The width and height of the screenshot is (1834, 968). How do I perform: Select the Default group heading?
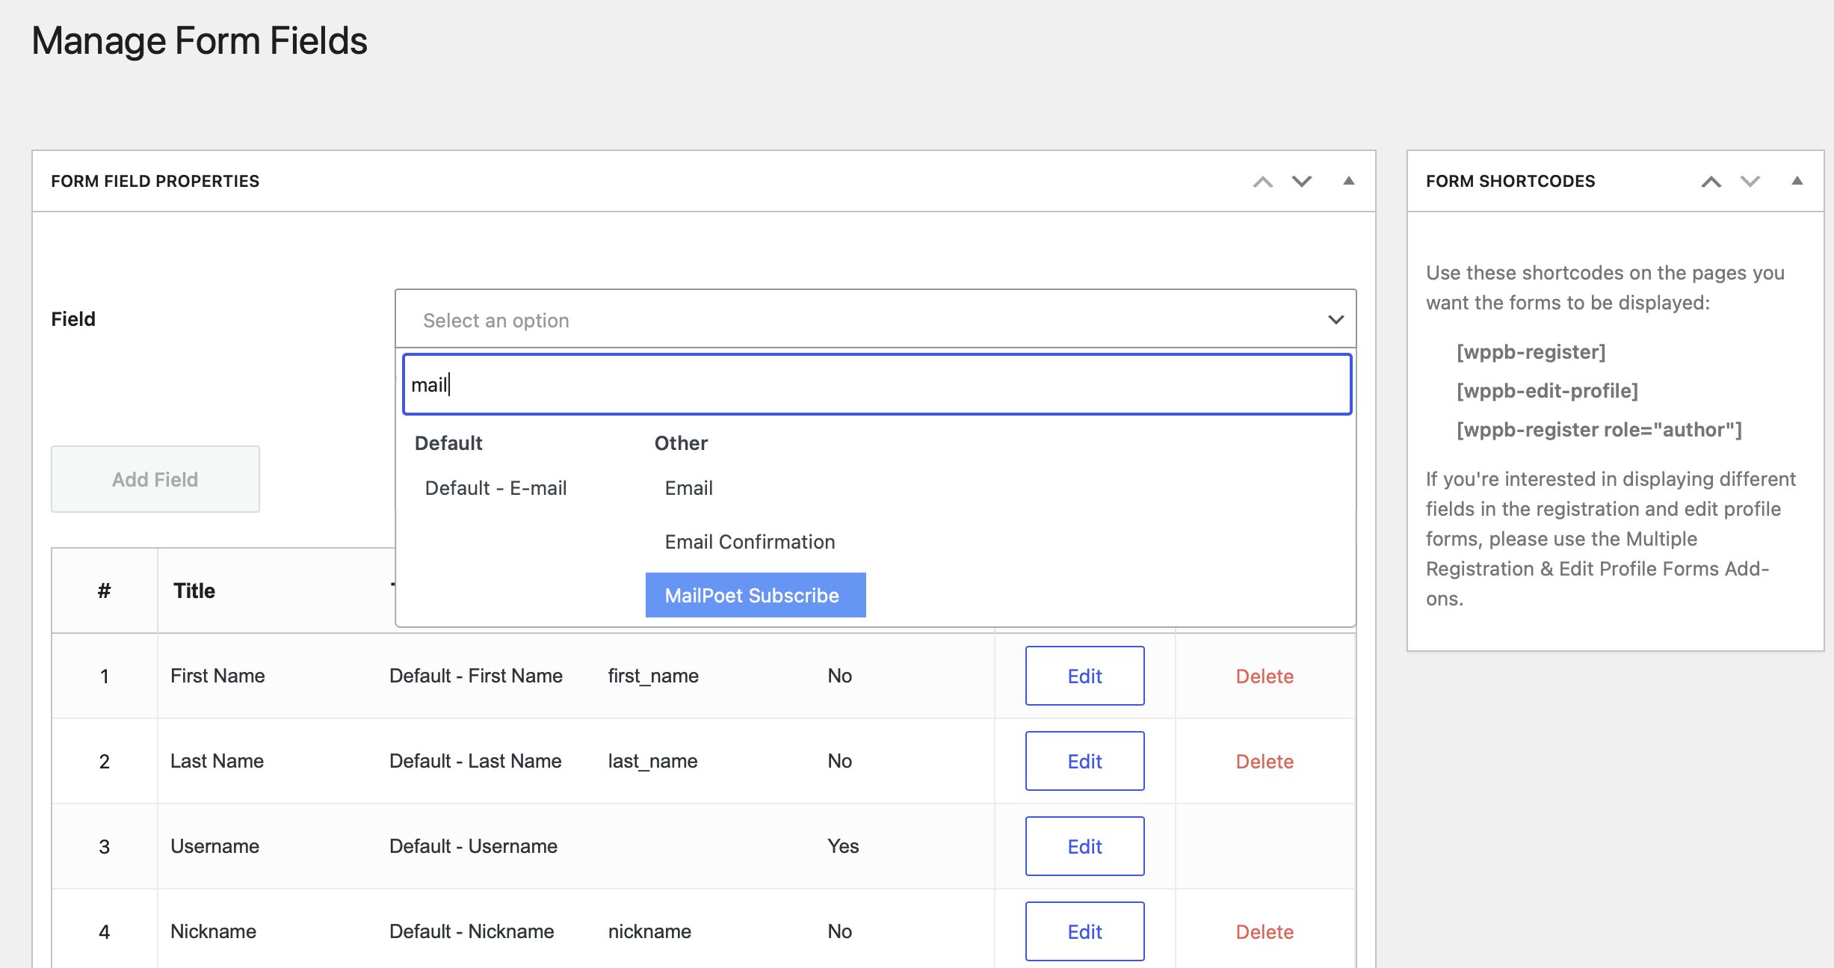448,443
